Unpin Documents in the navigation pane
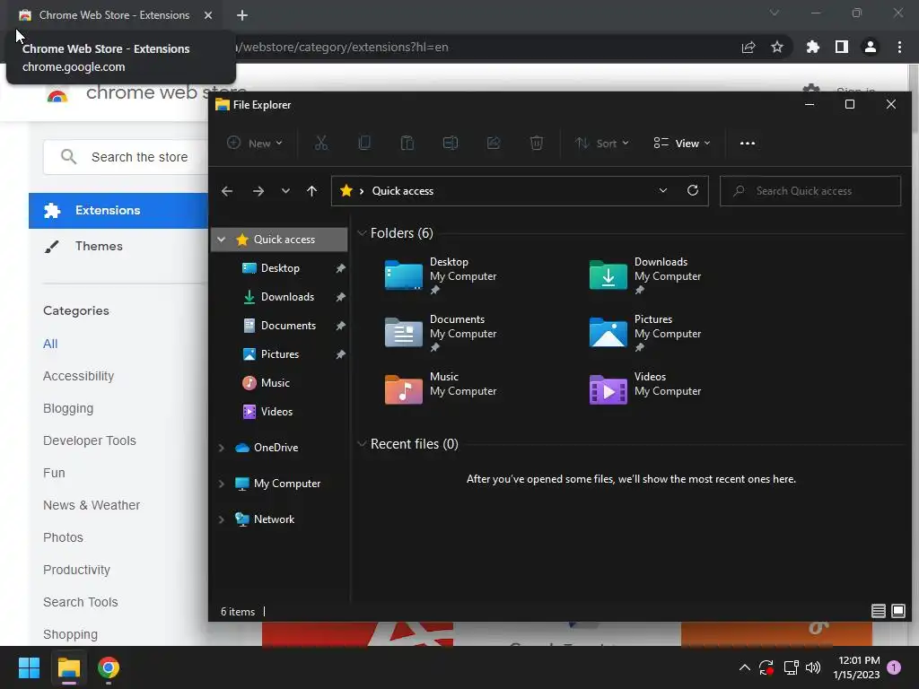 pyautogui.click(x=340, y=326)
